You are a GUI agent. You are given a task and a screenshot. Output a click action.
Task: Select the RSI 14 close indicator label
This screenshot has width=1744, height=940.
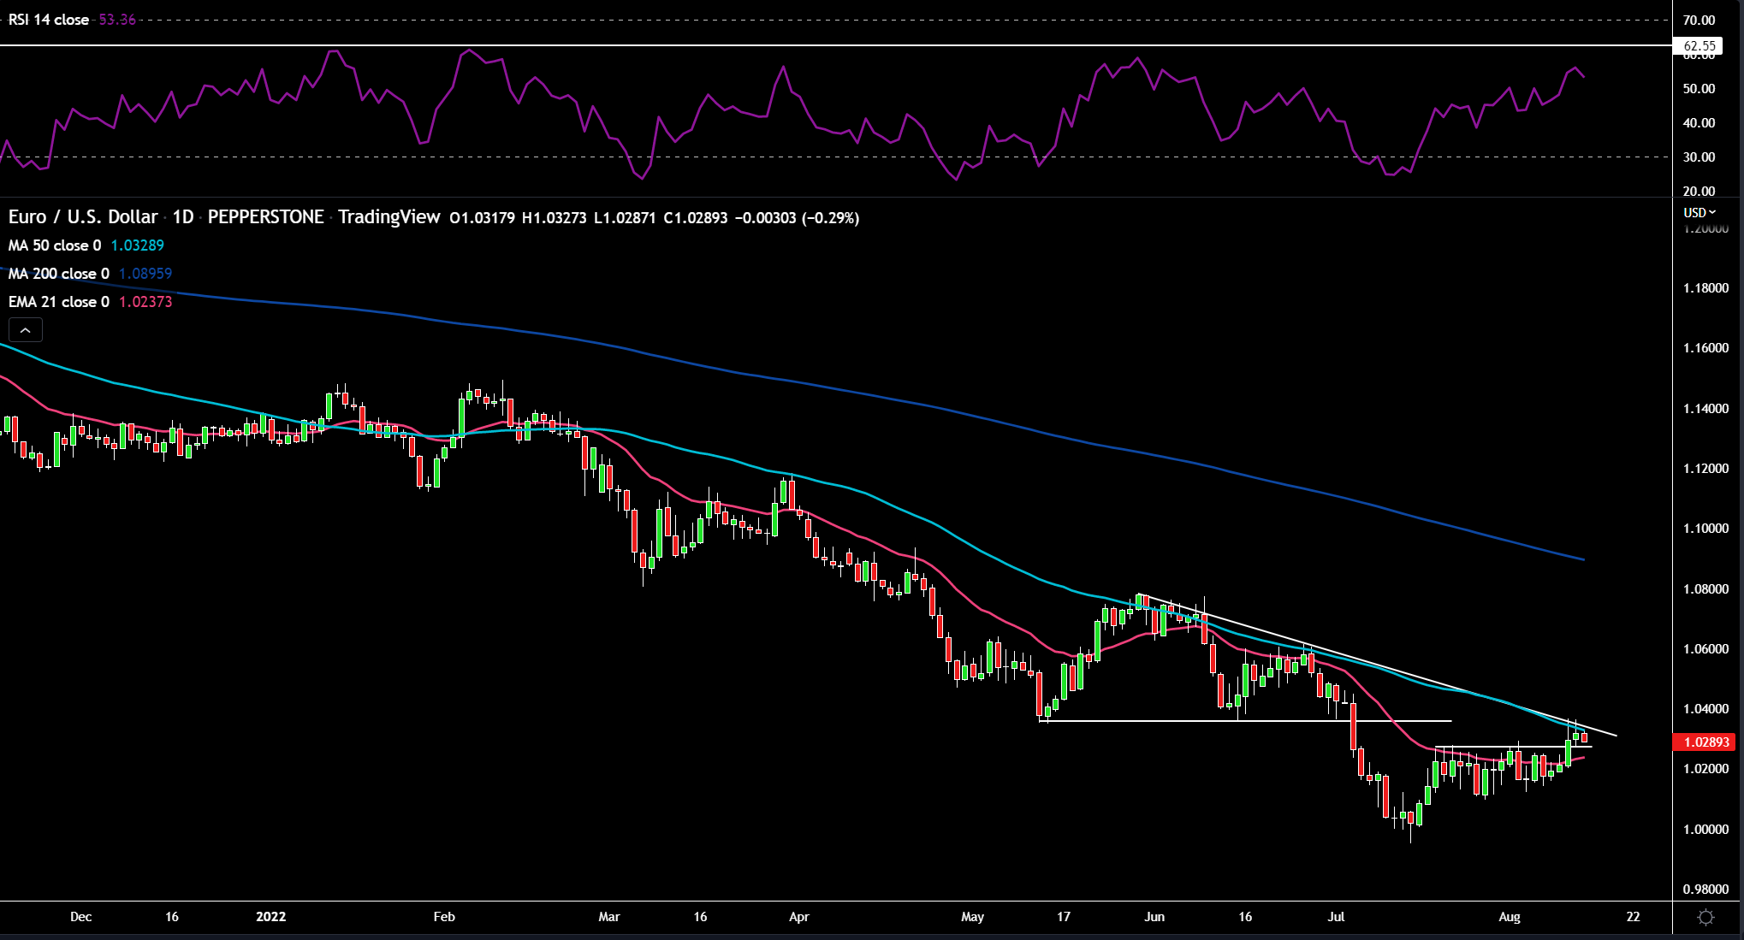[49, 20]
